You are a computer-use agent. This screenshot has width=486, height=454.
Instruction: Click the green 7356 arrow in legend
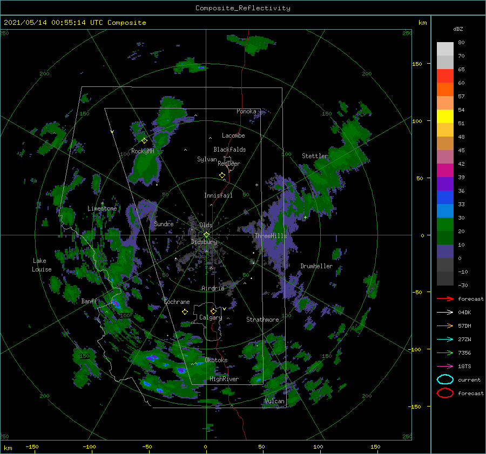pos(445,353)
